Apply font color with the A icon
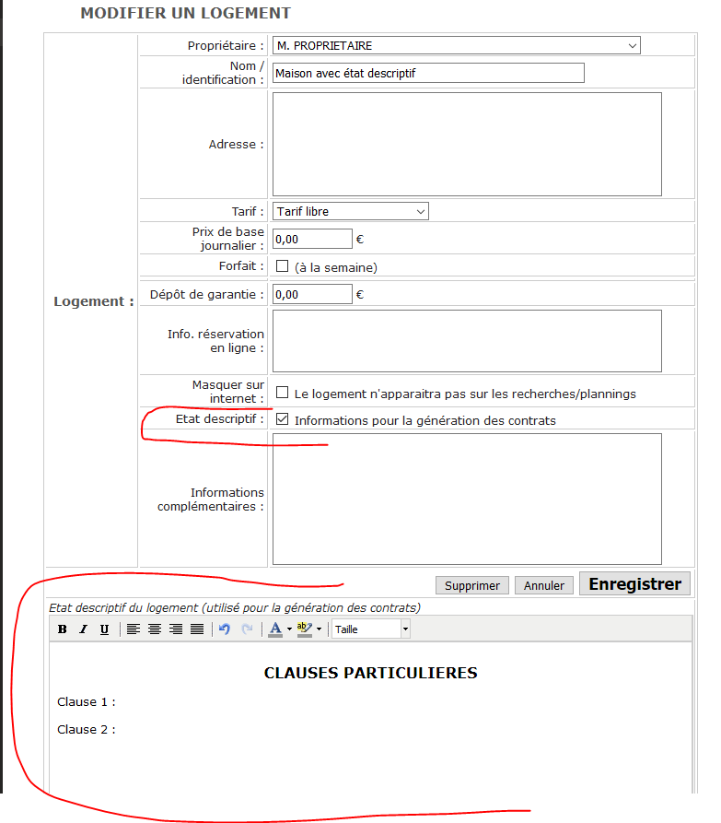Screen dimensions: 721x823 (x=275, y=629)
